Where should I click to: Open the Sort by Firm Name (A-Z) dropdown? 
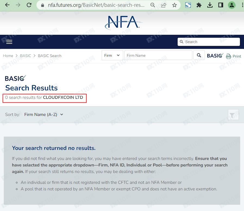44,115
